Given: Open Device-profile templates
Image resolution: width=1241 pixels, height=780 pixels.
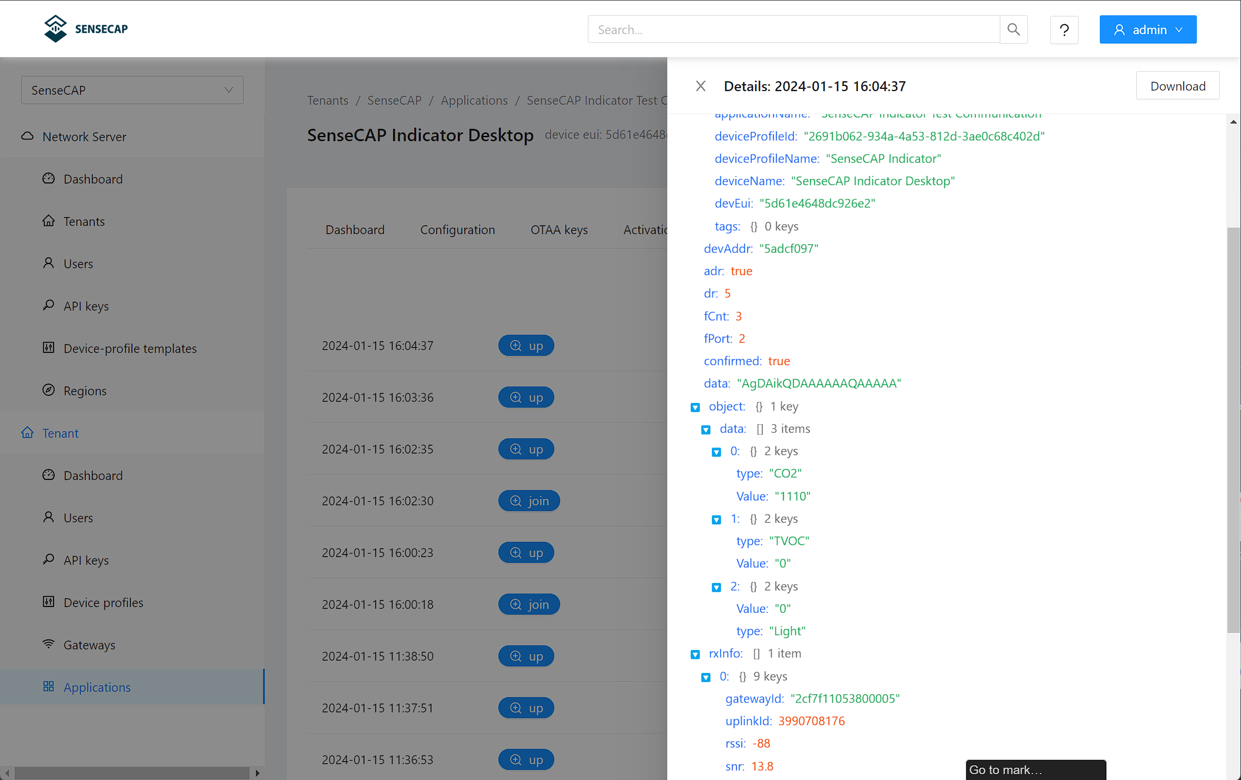Looking at the screenshot, I should [130, 348].
